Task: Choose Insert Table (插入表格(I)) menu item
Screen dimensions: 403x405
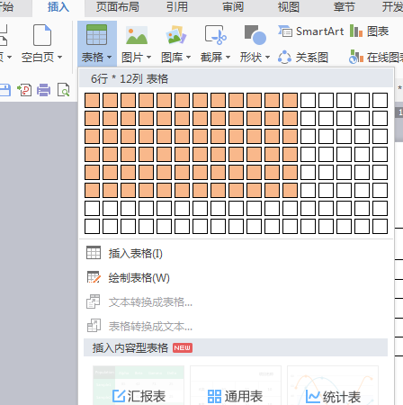Action: [236, 254]
